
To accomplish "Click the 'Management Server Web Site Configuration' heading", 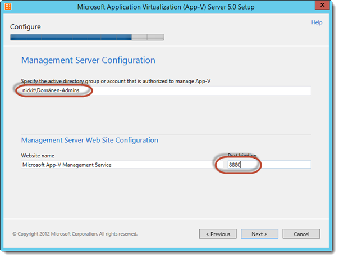I will point(89,141).
